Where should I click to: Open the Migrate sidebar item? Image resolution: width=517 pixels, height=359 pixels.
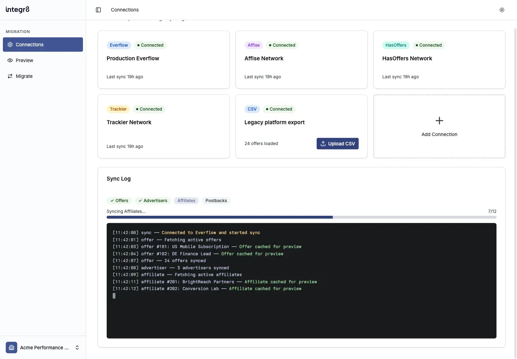tap(43, 76)
